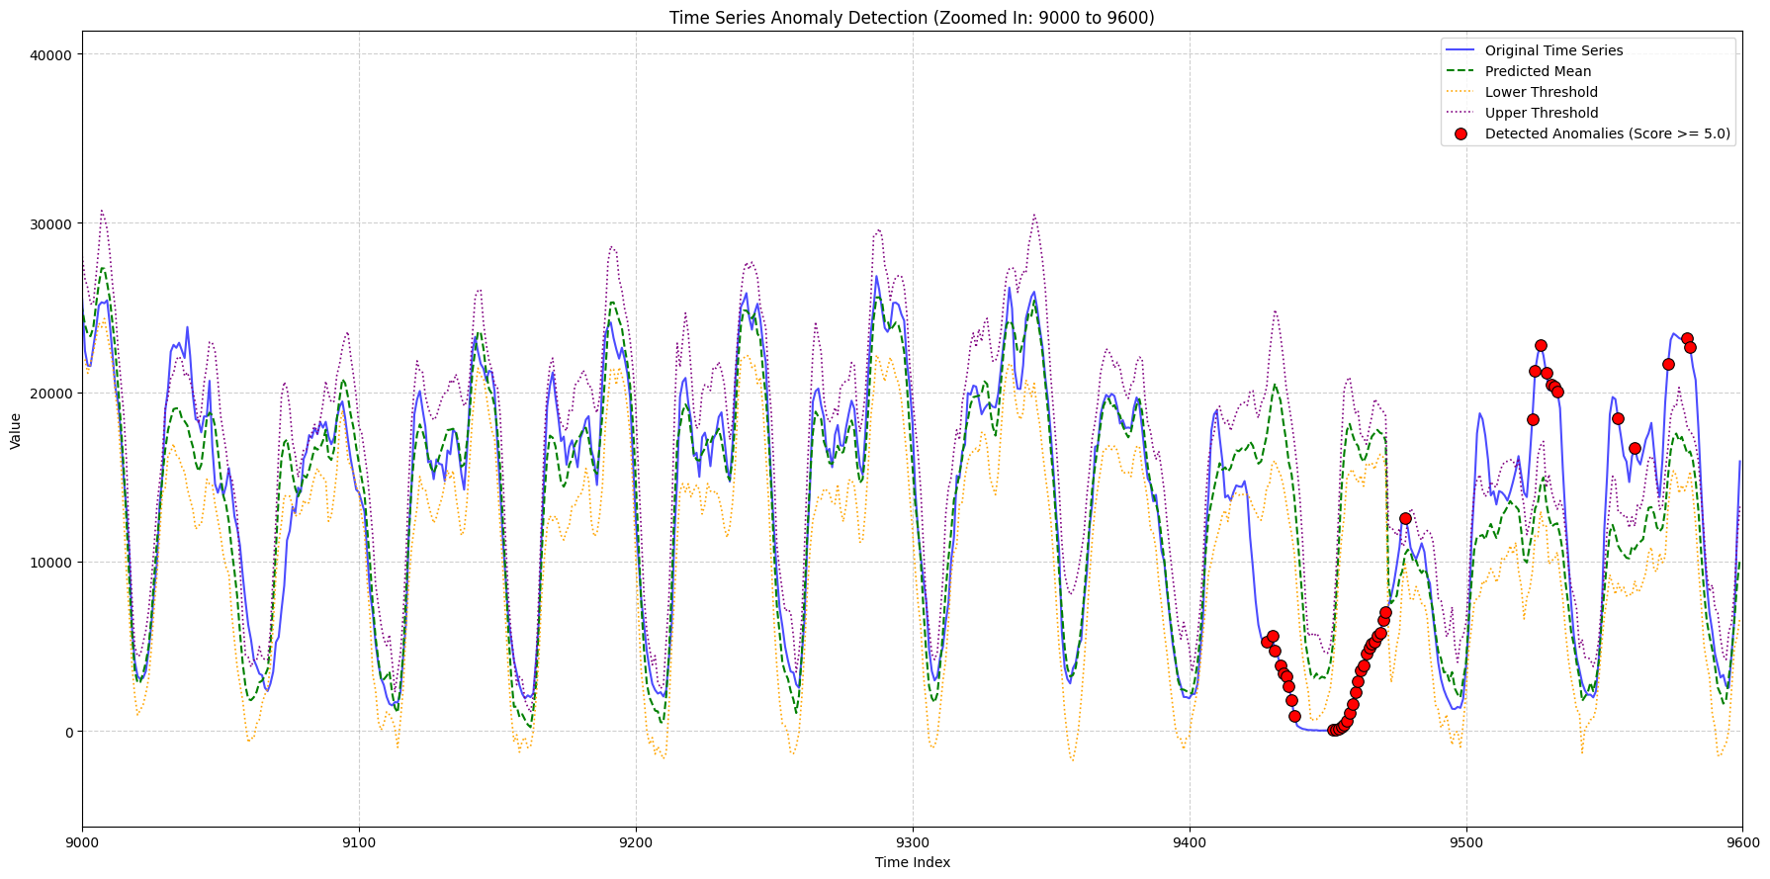Select the 'Predicted Mean' legend label
This screenshot has height=879, width=1770.
coord(1538,71)
